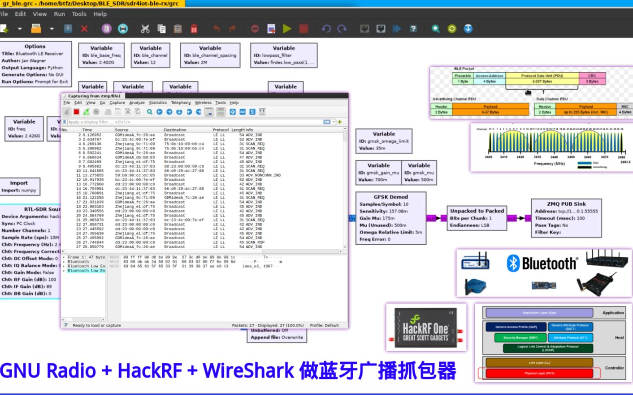Open the Tools menu in GNU Radio Companion
Viewport: 633px width, 395px height.
tap(79, 14)
